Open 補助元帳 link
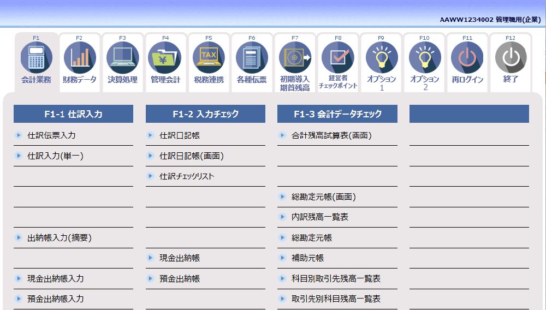The height and width of the screenshot is (310, 546). pyautogui.click(x=307, y=258)
